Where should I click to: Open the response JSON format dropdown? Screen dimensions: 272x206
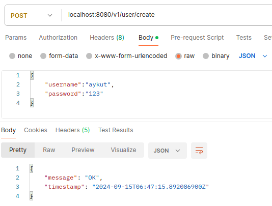(x=168, y=151)
